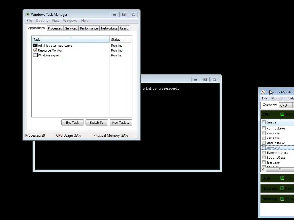Select the Administrator: sethc.exe task row
Viewport: 294px width, 220px height.
(x=82, y=46)
